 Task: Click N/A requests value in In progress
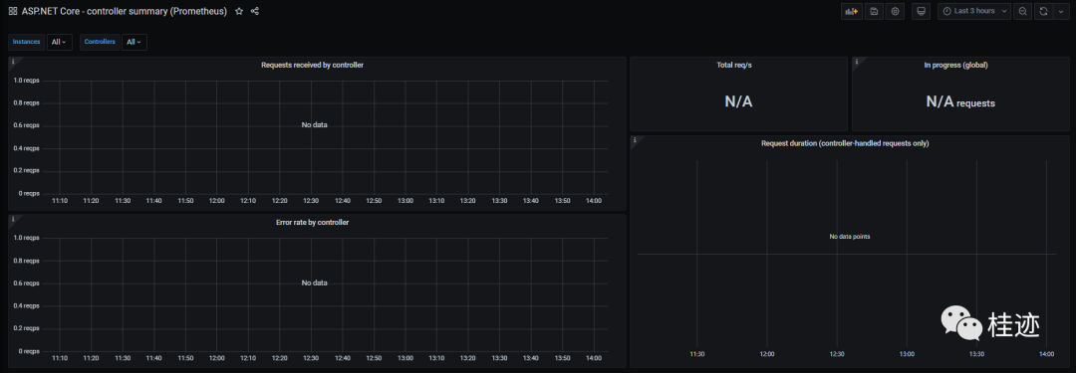(x=960, y=102)
